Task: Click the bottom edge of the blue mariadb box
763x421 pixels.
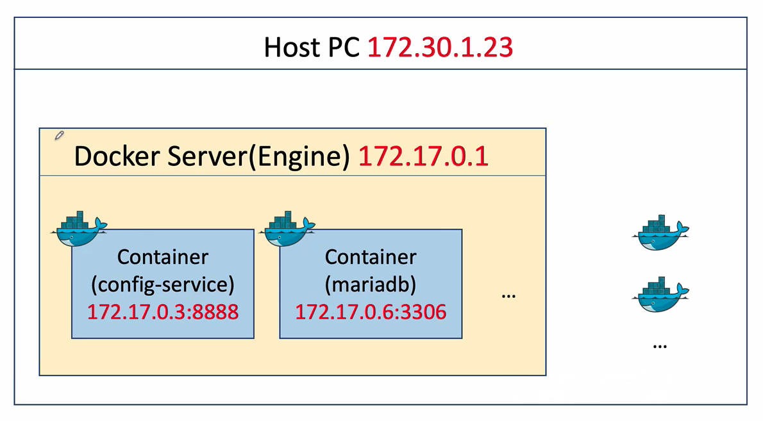Action: (371, 338)
